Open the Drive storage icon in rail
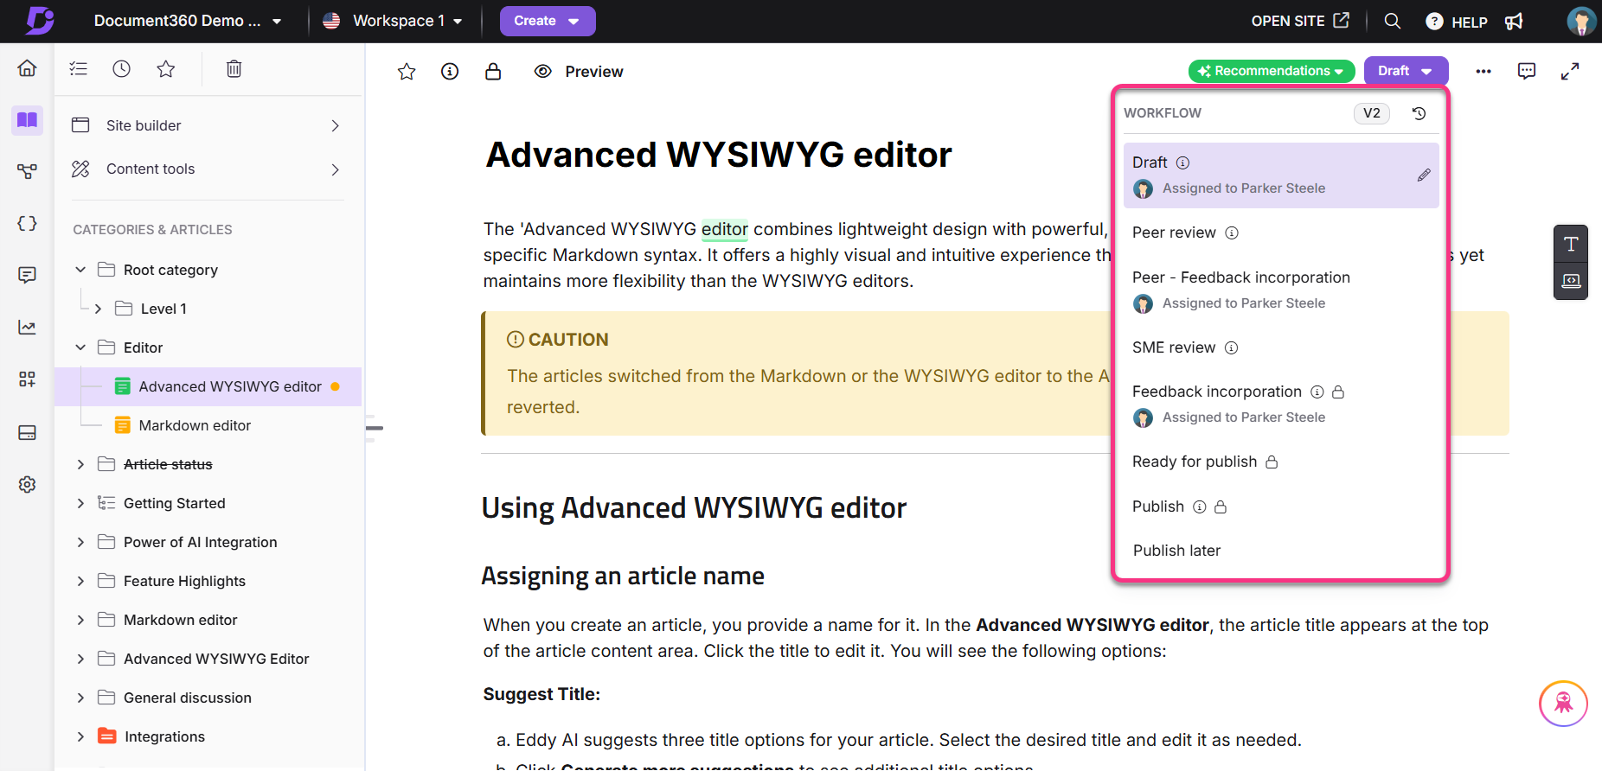 tap(27, 432)
